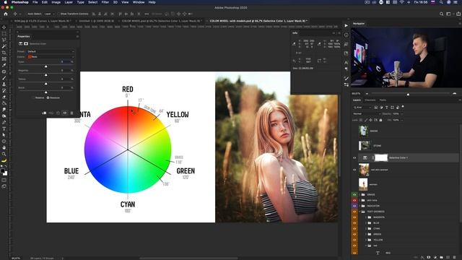
Task: Enable Show Transform Controls checkbox
Action: click(x=58, y=14)
